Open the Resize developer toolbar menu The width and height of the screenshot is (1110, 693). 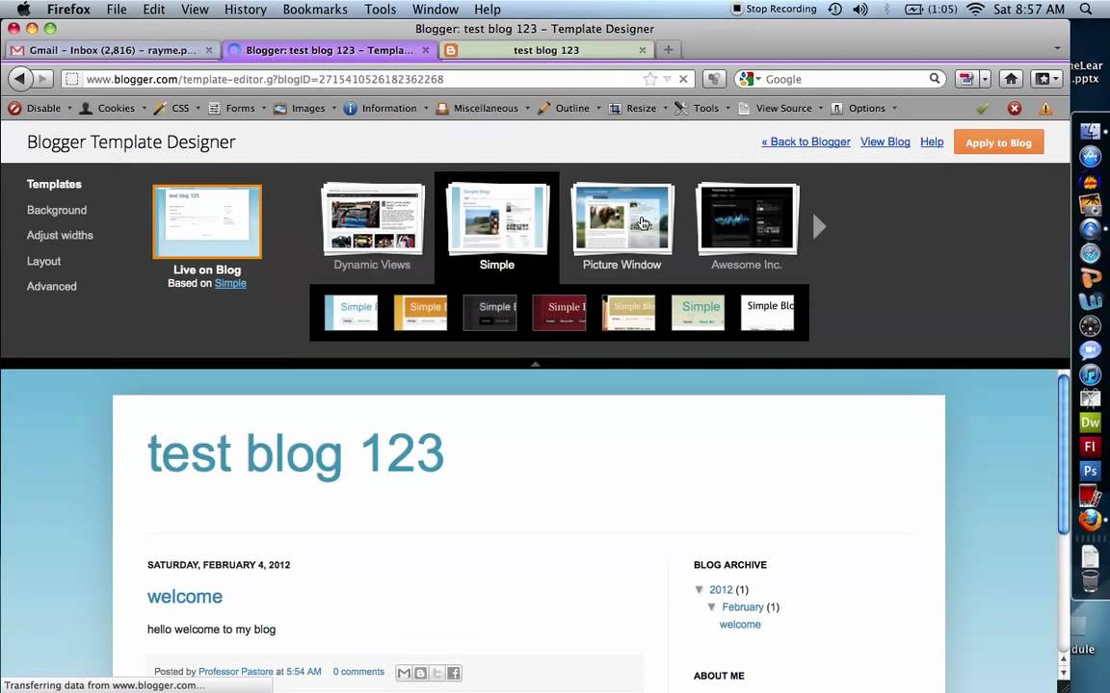[638, 108]
